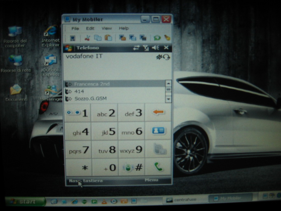Click the Paste clipboard toolbar icon
This screenshot has height=211, width=281.
108,38
